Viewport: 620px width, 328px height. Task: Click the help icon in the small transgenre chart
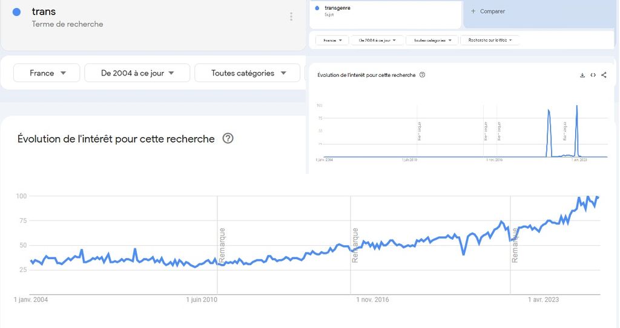(x=422, y=74)
